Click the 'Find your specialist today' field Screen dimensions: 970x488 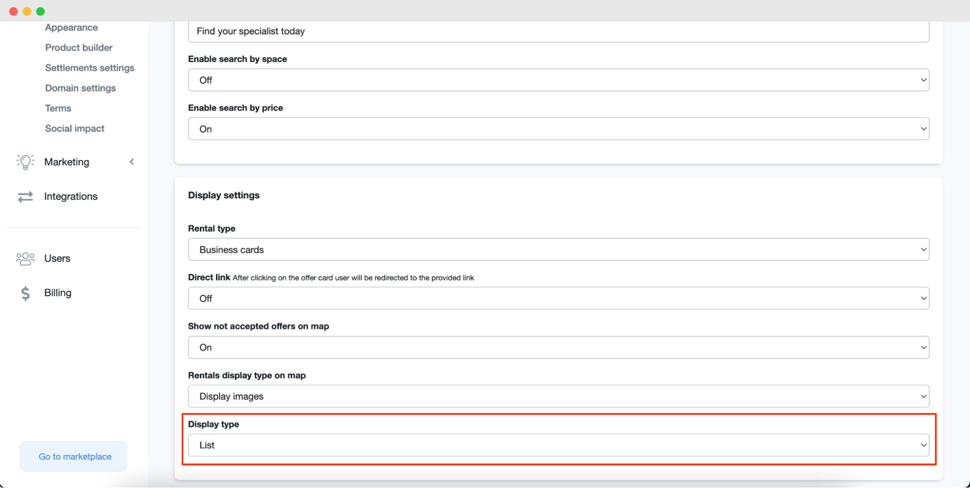[x=559, y=31]
